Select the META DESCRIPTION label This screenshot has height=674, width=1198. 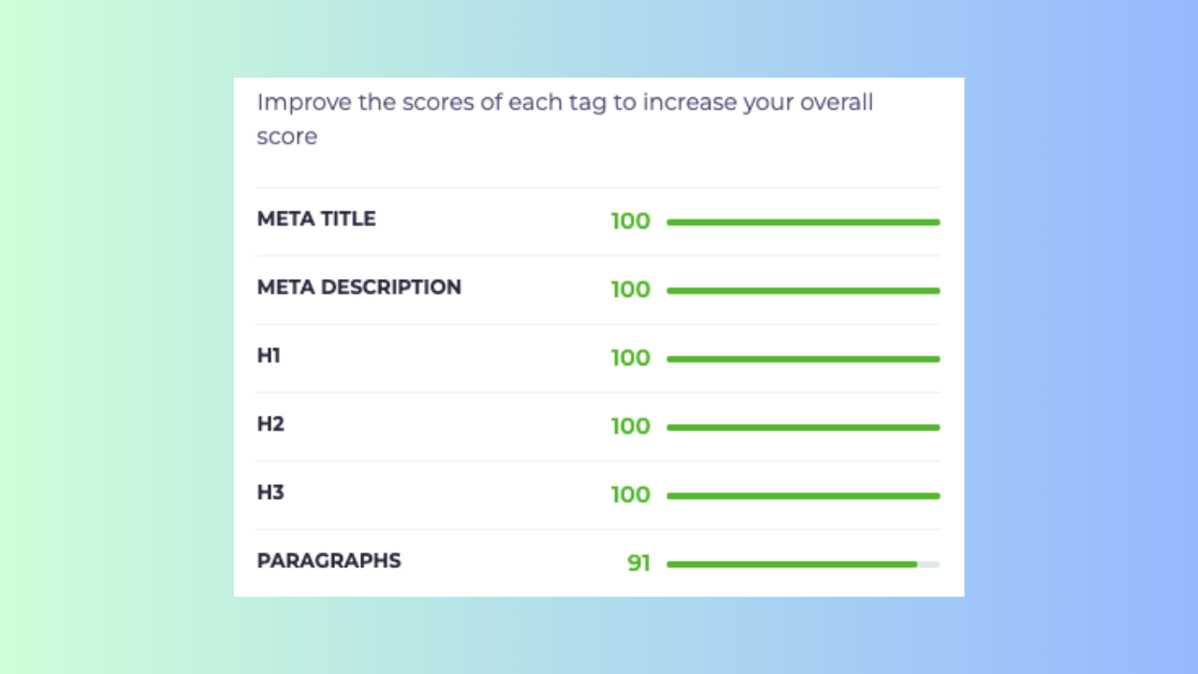(x=359, y=287)
